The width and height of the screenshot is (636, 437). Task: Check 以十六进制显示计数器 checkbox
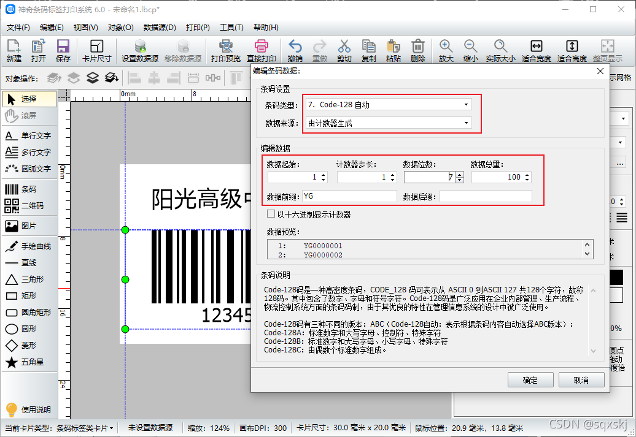[271, 214]
